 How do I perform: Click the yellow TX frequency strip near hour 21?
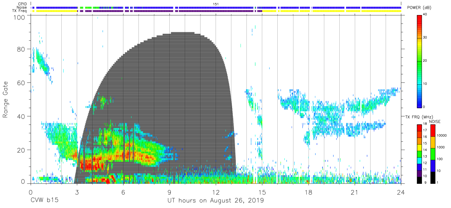(355, 11)
